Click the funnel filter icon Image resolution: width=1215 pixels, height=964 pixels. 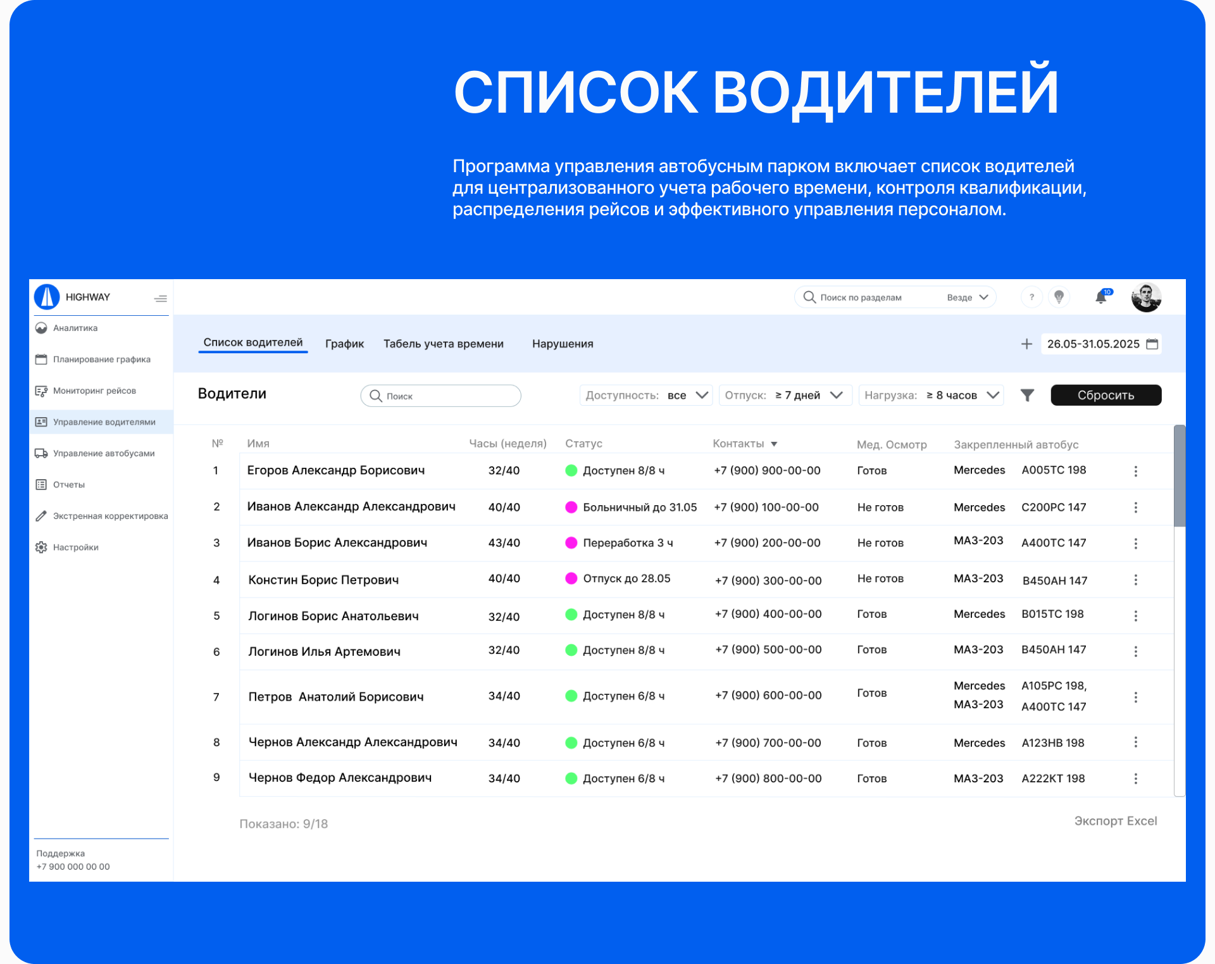(1027, 395)
